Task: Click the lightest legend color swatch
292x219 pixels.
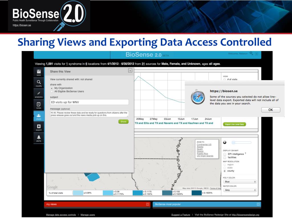Action: [78, 193]
